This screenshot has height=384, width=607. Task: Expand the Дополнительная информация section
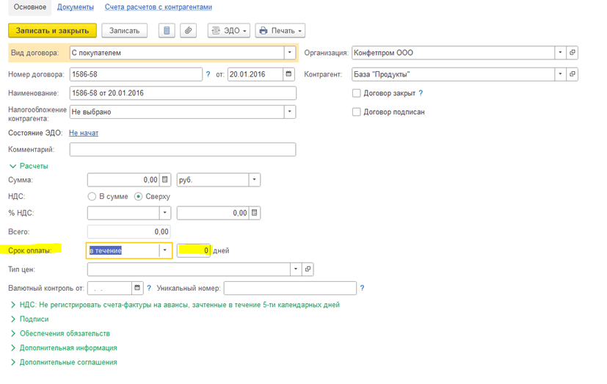pyautogui.click(x=63, y=348)
